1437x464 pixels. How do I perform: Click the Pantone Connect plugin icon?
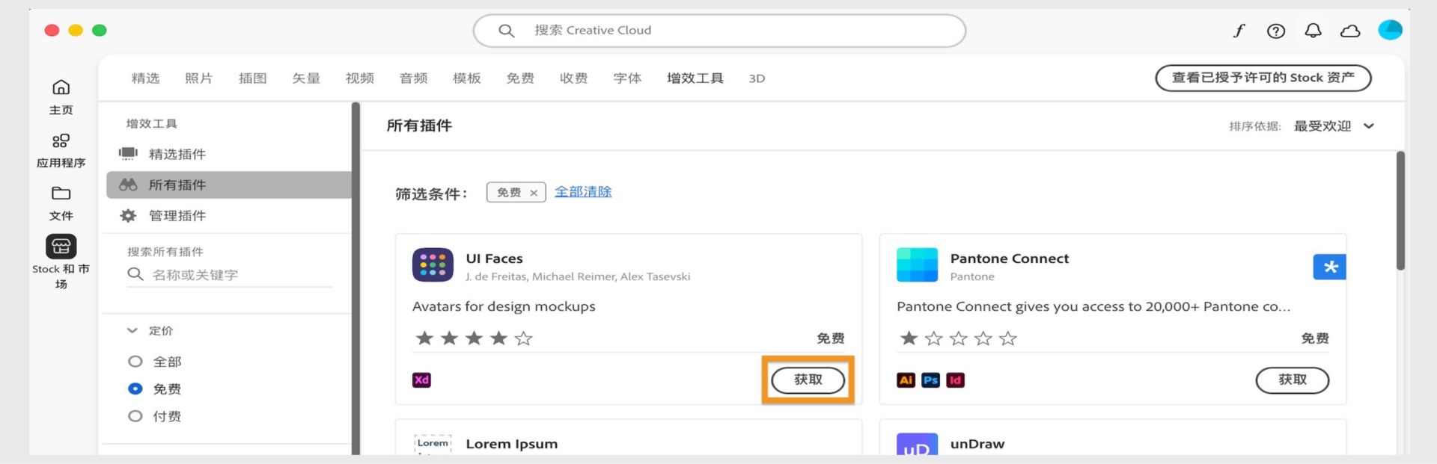click(x=917, y=265)
